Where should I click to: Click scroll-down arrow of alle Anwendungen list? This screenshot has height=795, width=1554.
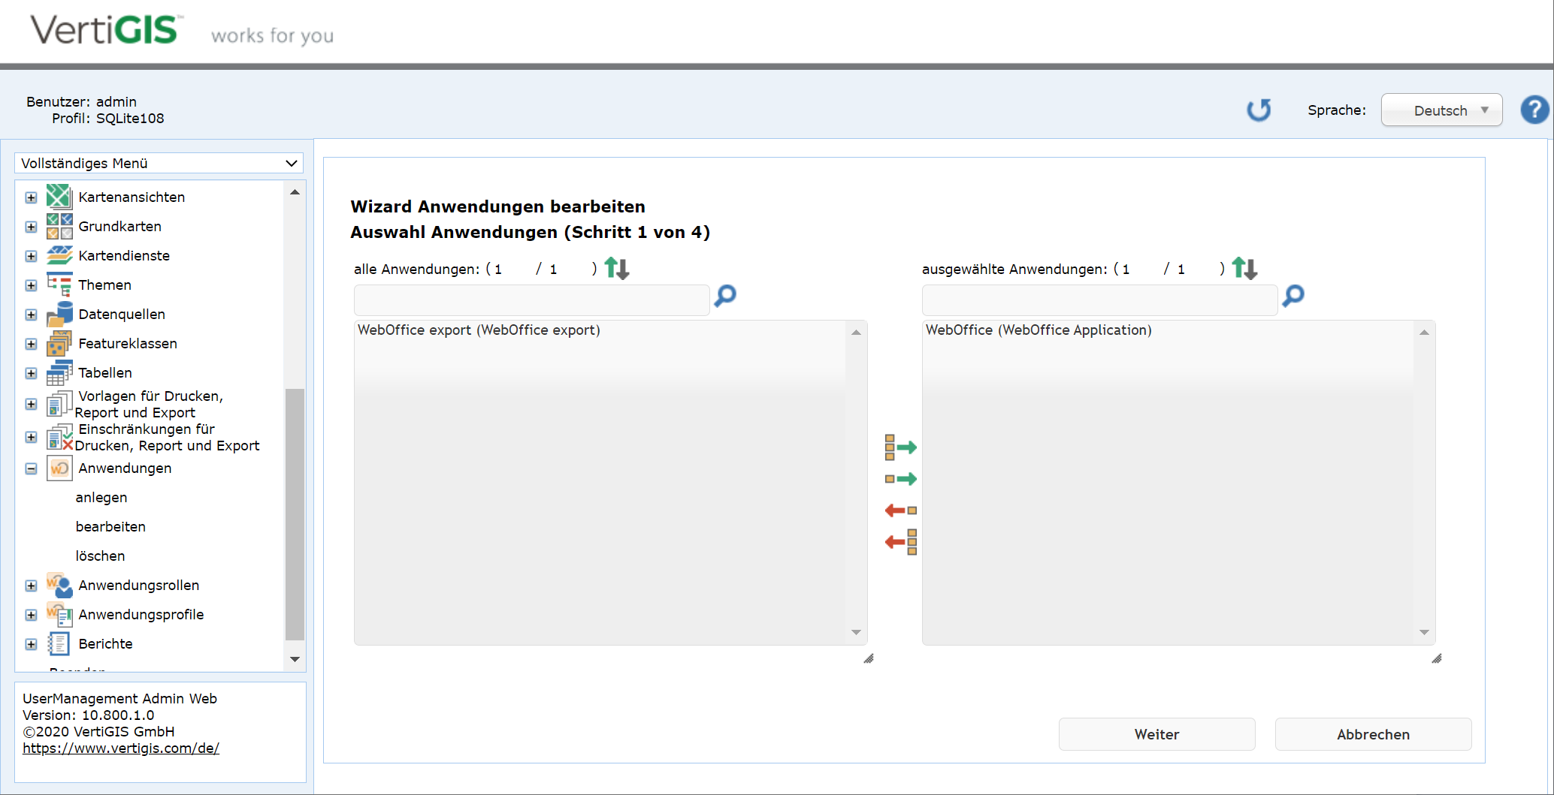coord(856,632)
